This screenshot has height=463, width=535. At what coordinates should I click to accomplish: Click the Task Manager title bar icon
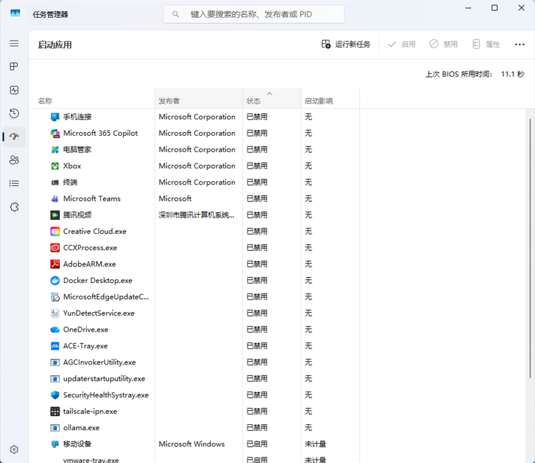coord(15,13)
